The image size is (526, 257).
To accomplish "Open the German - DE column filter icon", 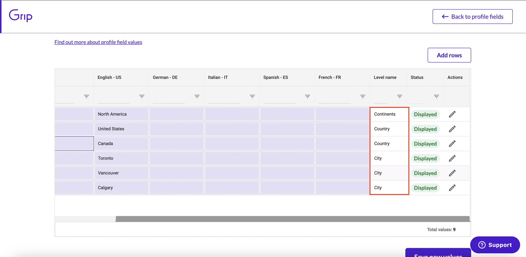I will coord(197,96).
